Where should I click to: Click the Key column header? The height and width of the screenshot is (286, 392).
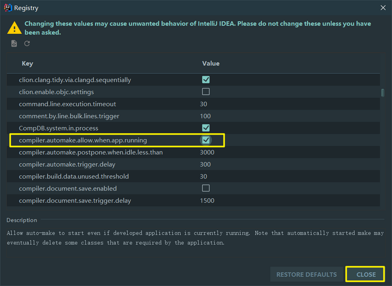[x=27, y=64]
